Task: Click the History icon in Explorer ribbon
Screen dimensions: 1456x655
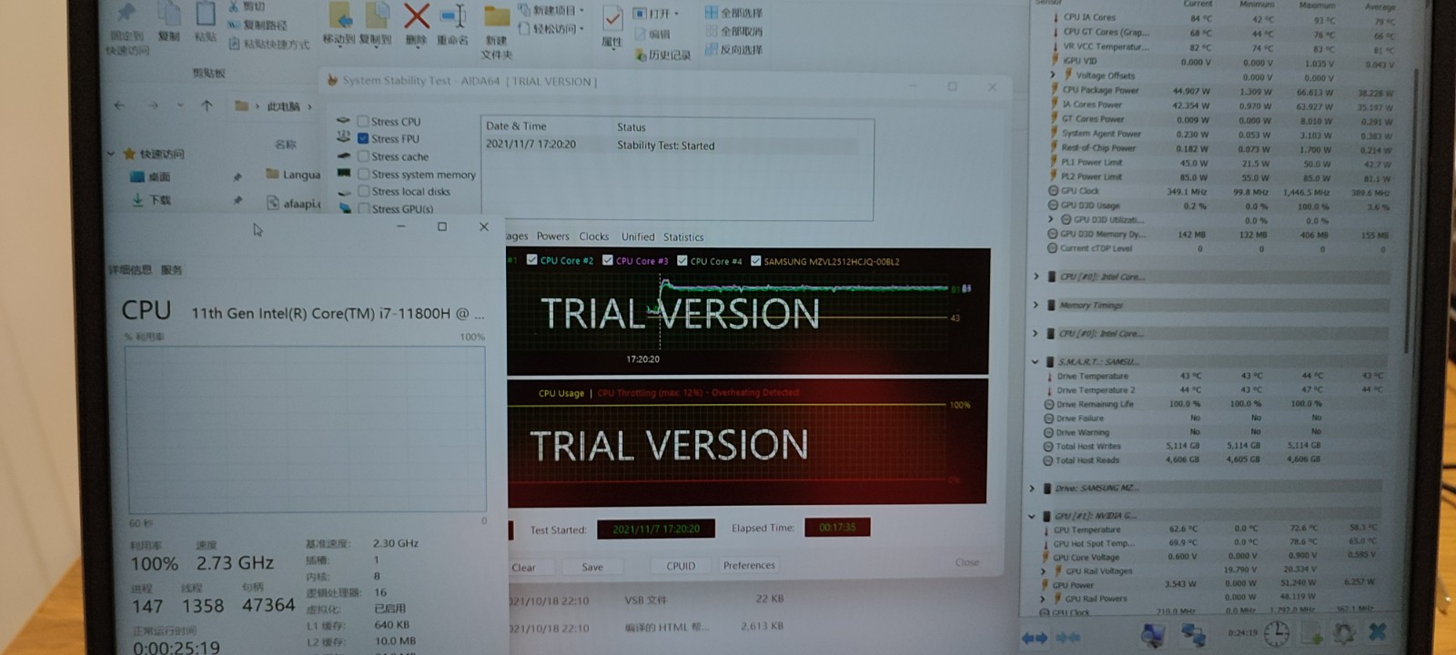Action: click(x=641, y=55)
